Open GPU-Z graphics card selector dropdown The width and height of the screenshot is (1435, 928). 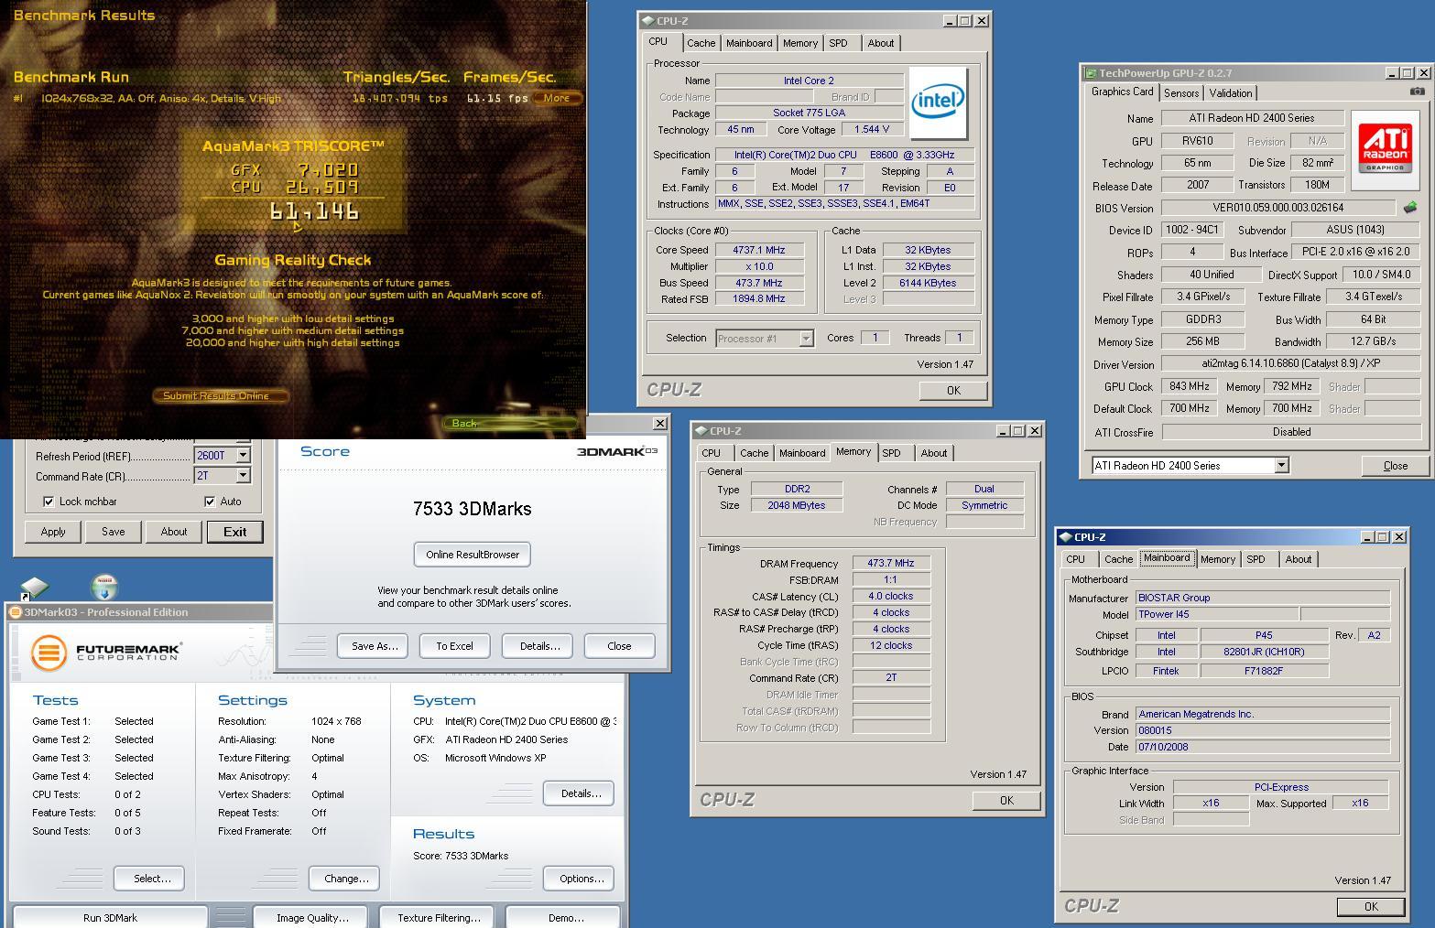coord(1281,465)
